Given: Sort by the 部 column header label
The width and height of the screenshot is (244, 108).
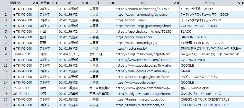Looking at the screenshot, I should coord(70,3).
